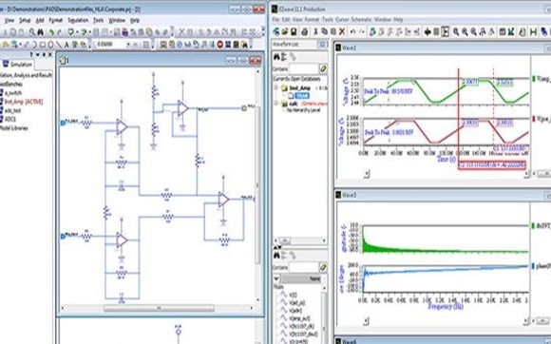The width and height of the screenshot is (551, 344).
Task: Open the simulation pane options dropdown arrow
Action: click(x=38, y=54)
